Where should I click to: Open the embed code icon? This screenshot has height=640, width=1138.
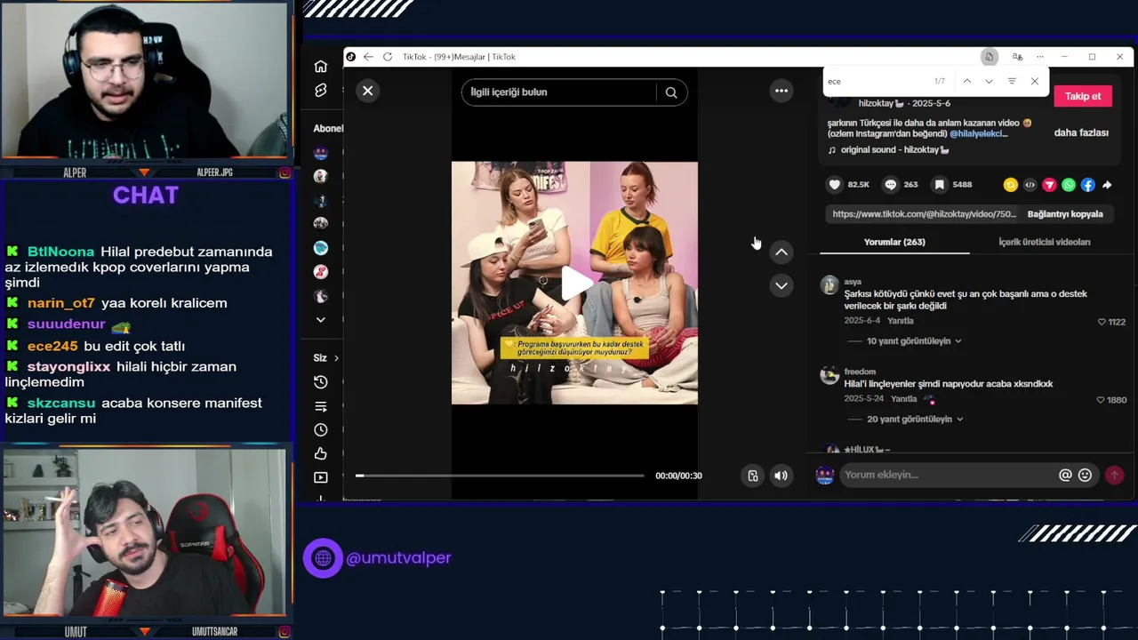pos(1030,185)
